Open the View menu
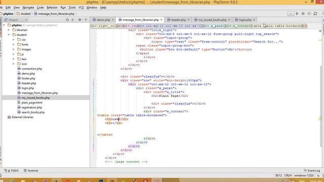Viewport: 324px width, 182px height. [17, 8]
